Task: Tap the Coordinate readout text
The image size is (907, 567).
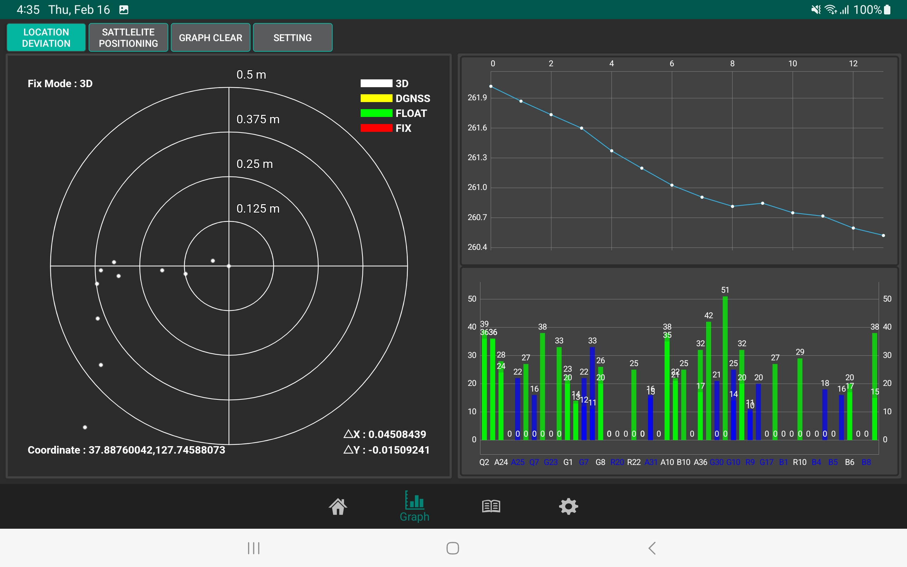Action: (x=126, y=450)
